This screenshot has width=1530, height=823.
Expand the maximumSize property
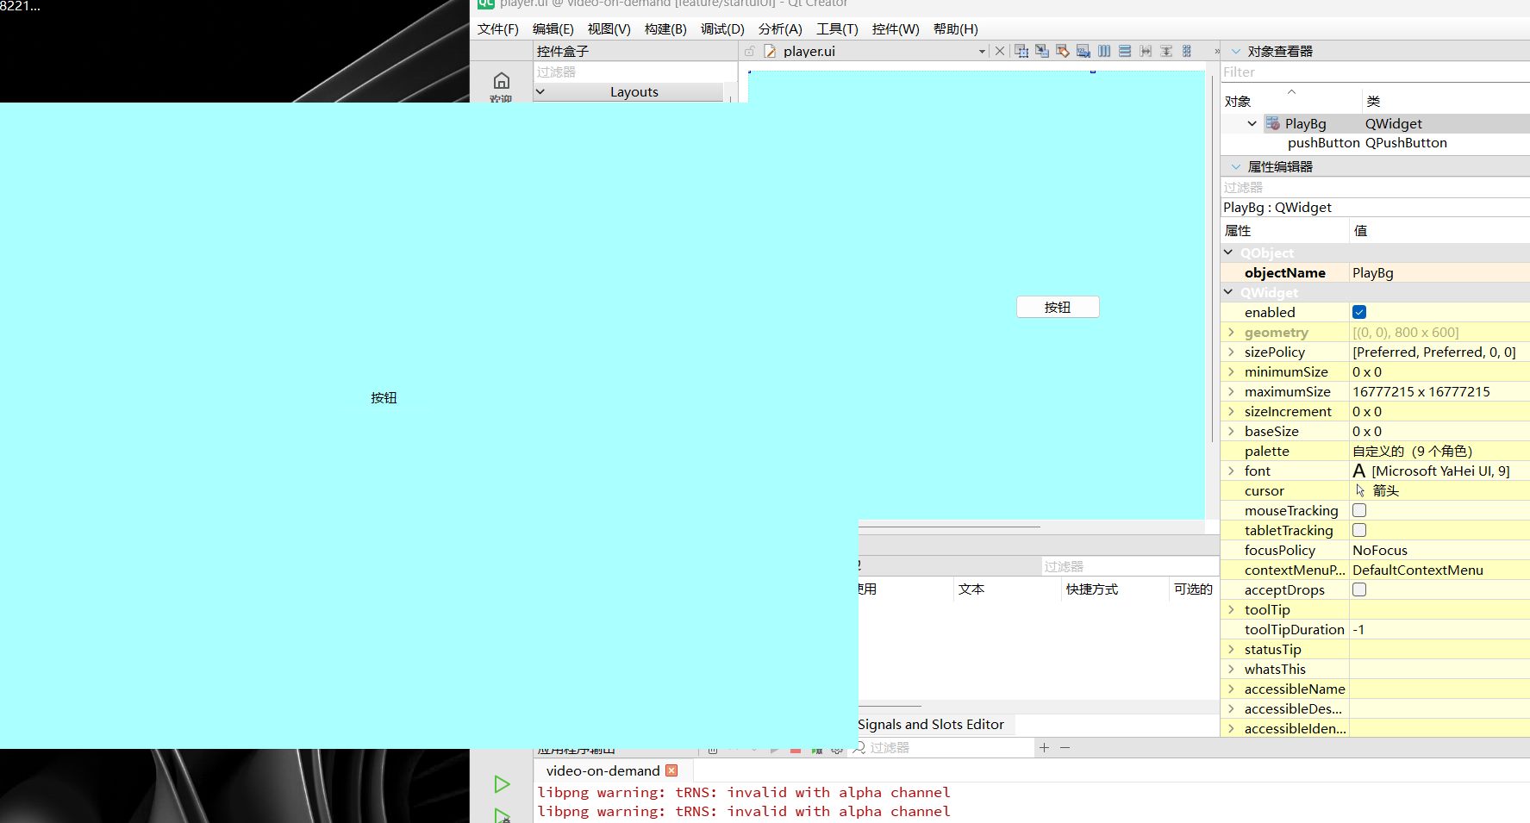point(1231,391)
